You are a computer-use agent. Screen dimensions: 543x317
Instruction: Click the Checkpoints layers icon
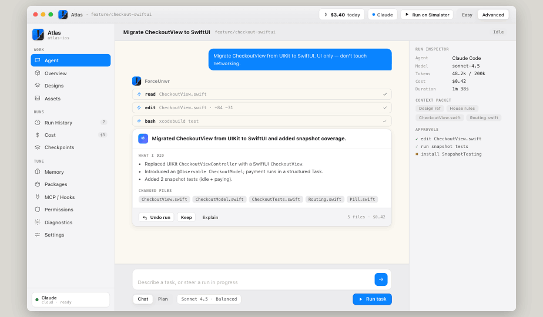(38, 147)
